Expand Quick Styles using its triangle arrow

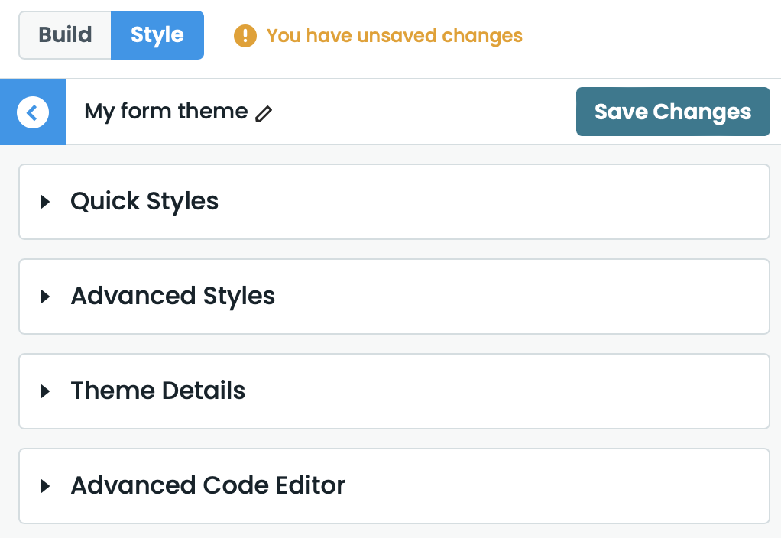click(45, 202)
